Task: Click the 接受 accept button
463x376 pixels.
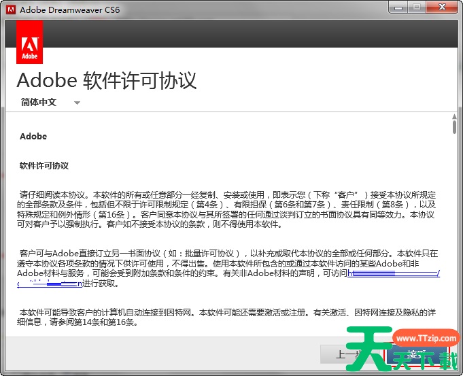Action: [416, 355]
